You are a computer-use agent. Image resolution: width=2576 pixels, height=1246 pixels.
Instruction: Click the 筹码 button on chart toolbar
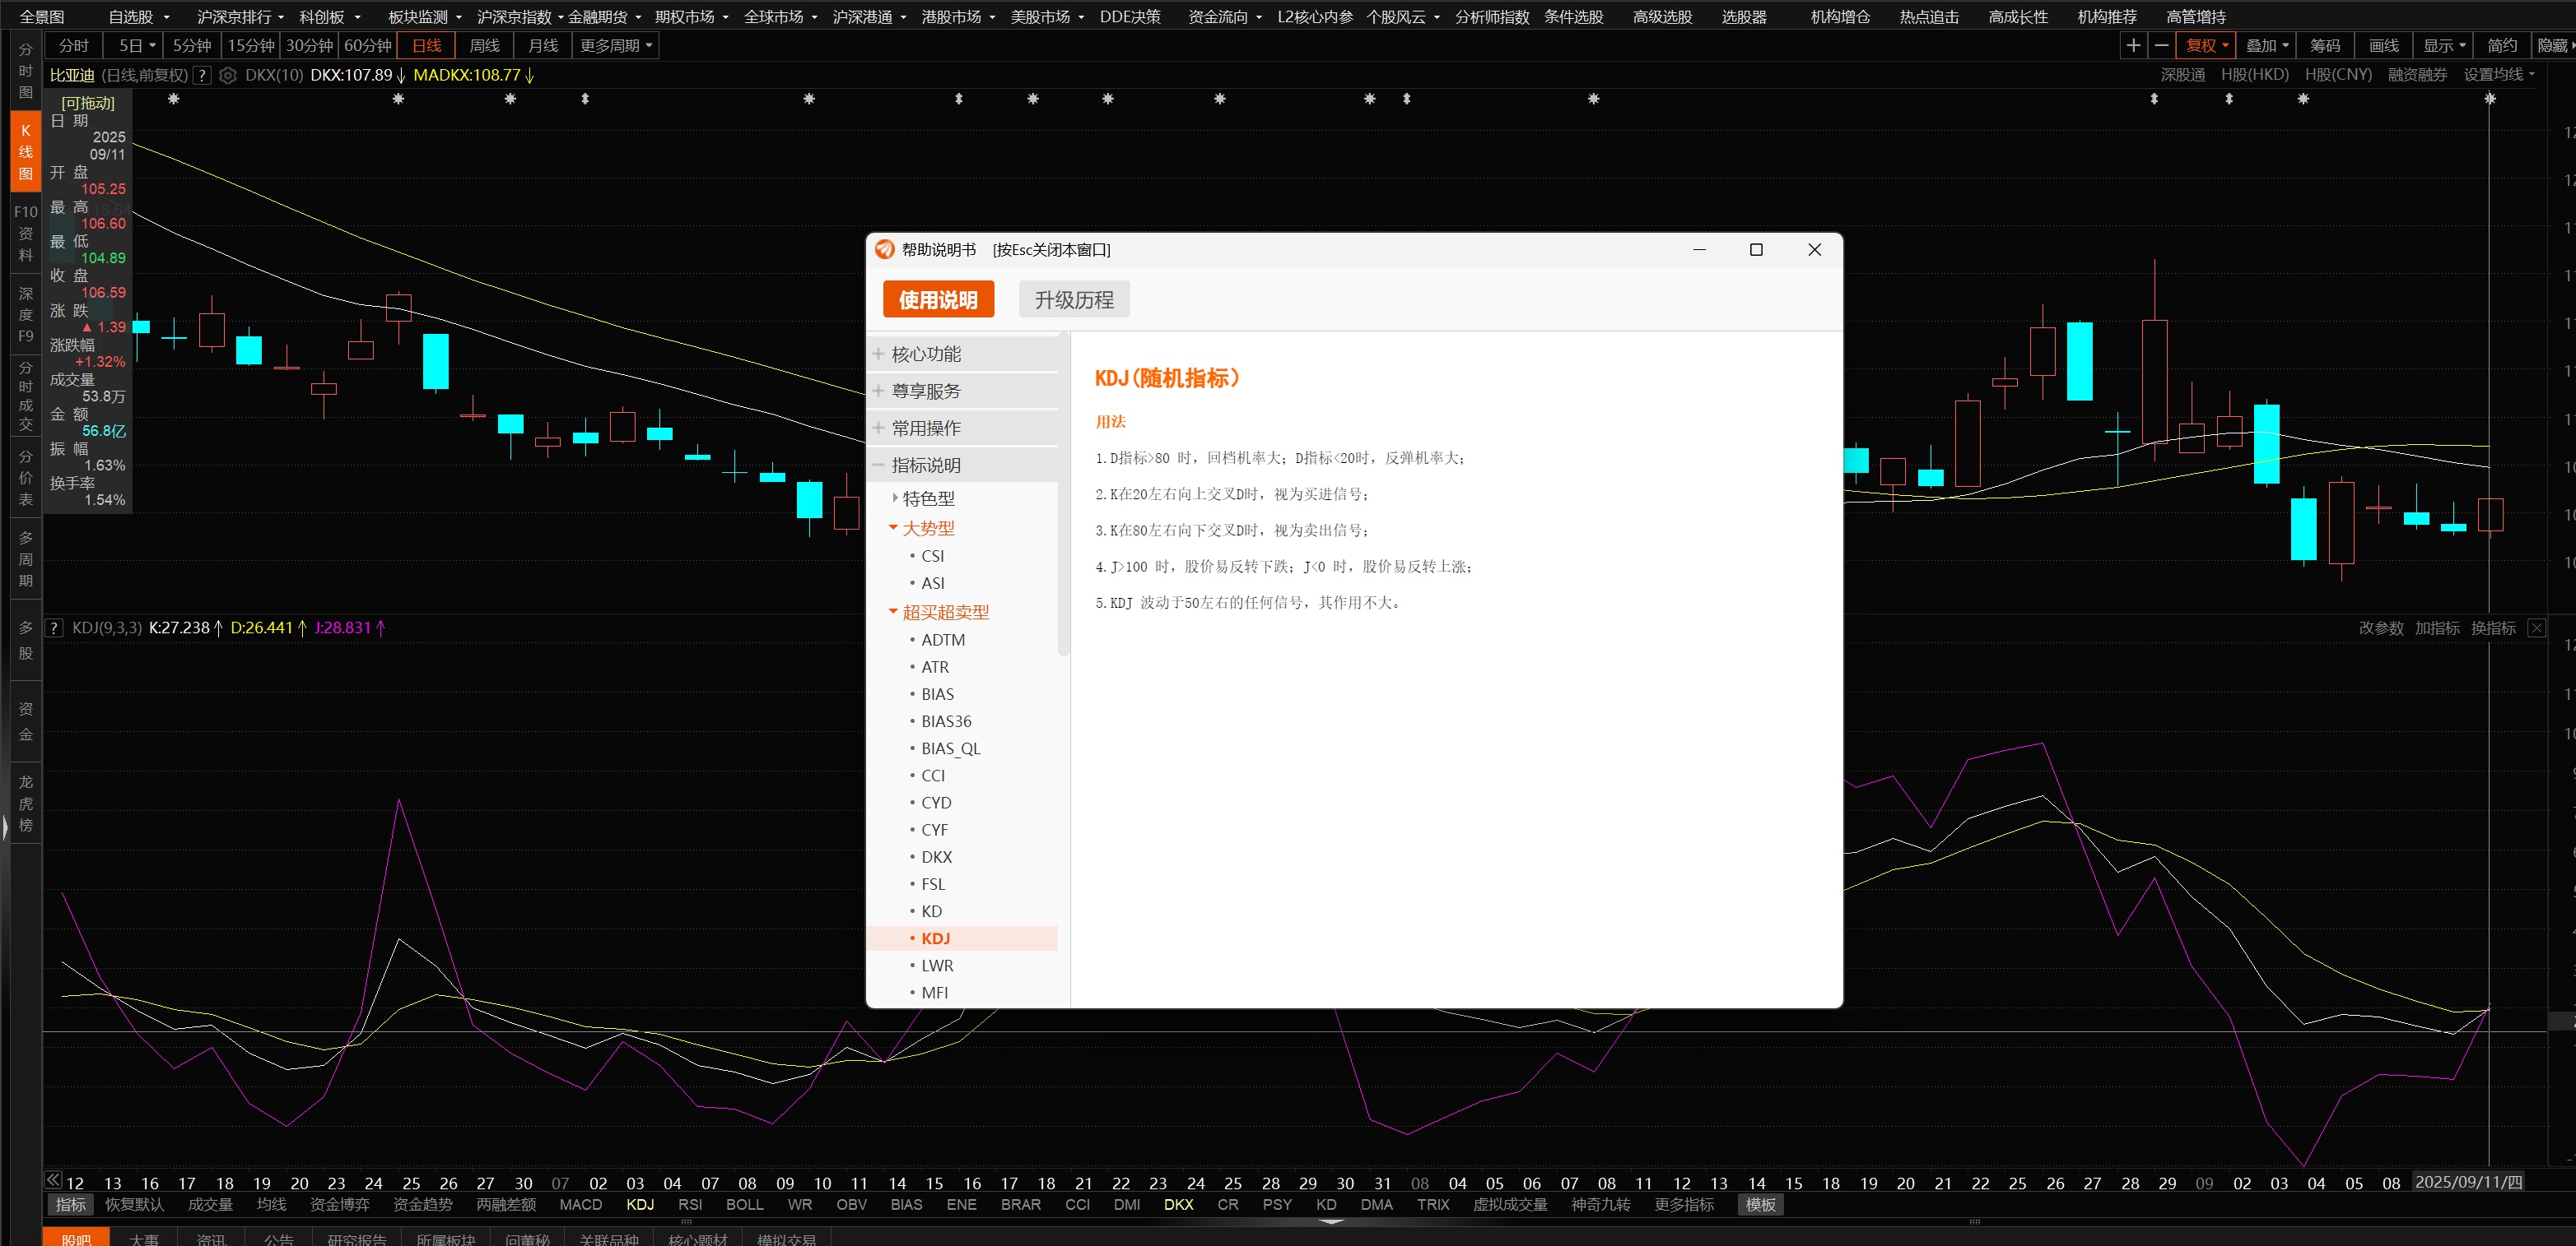tap(2325, 46)
